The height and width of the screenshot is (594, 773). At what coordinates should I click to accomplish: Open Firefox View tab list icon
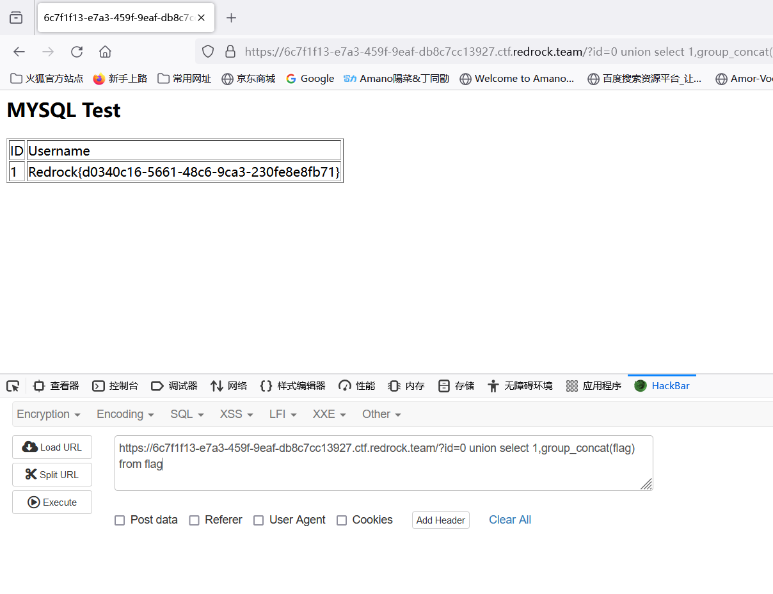coord(16,18)
